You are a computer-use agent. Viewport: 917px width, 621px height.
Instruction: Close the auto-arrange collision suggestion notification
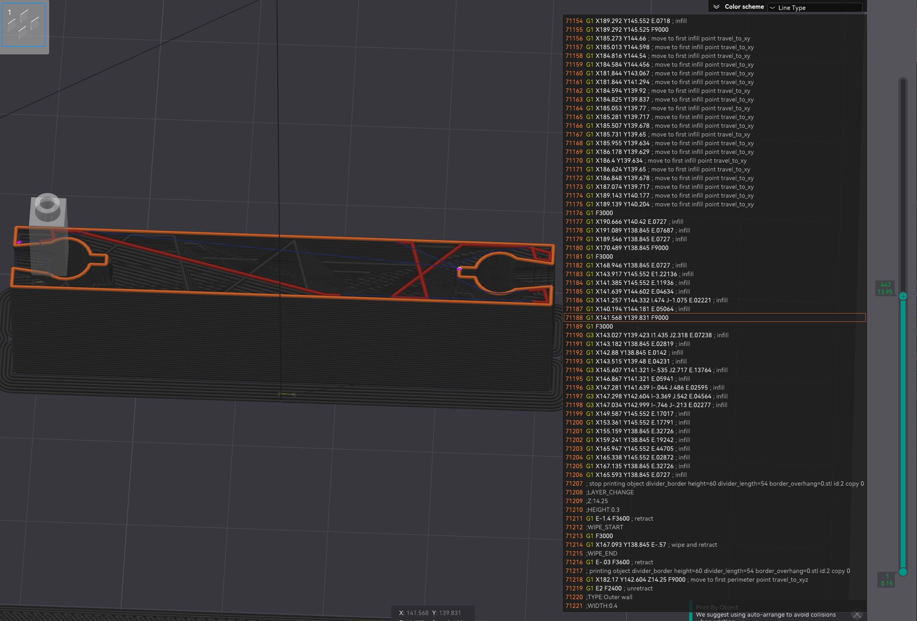pyautogui.click(x=858, y=613)
